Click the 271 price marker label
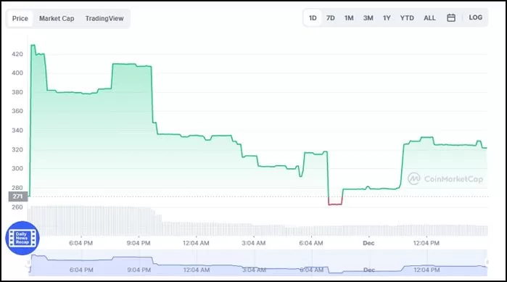Image resolution: width=507 pixels, height=282 pixels. click(18, 196)
